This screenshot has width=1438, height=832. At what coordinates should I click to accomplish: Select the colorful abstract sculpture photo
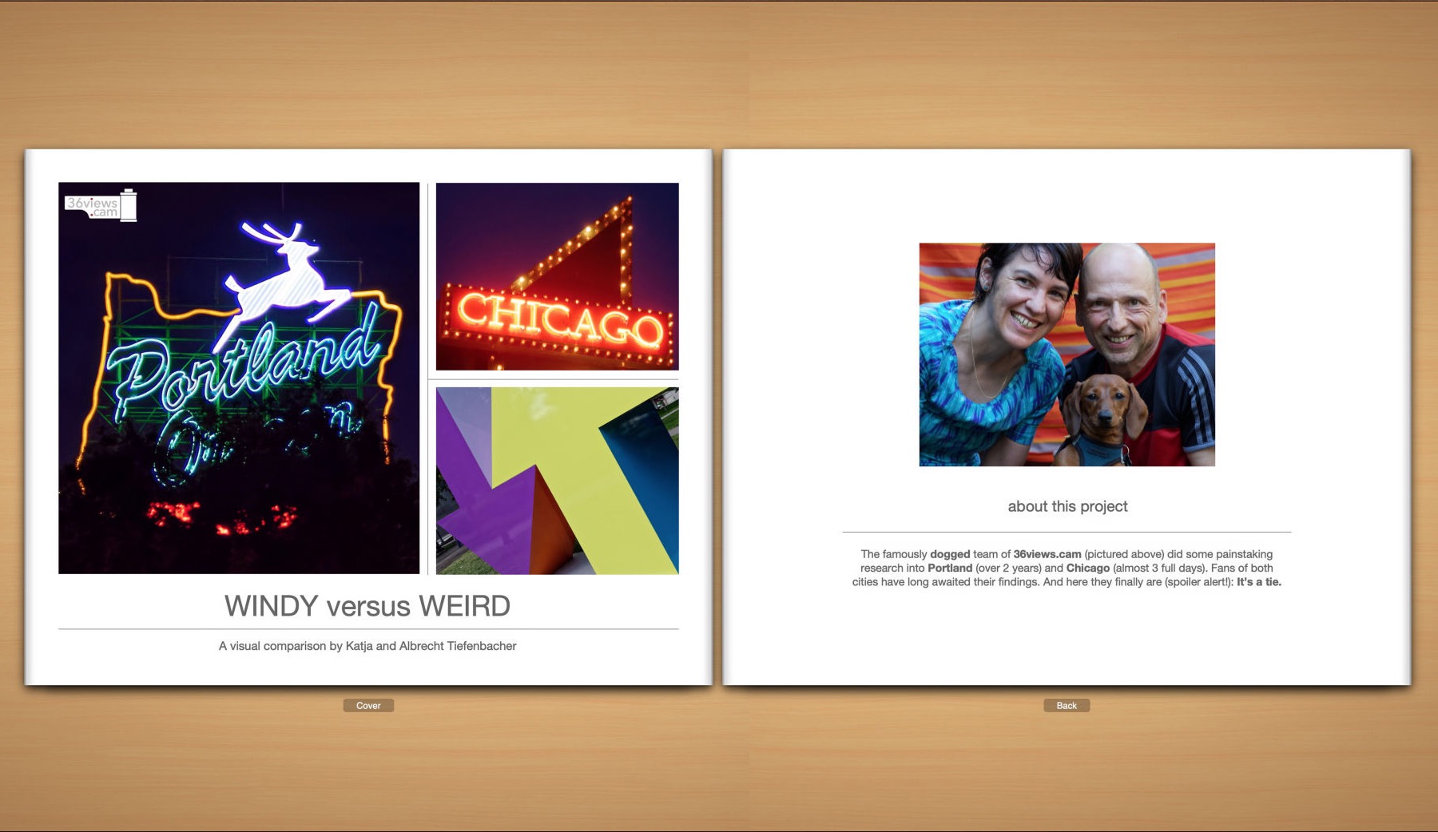tap(557, 481)
